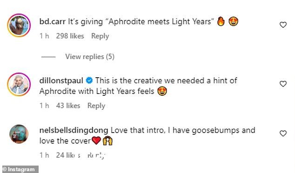295x173 pixels.
Task: Reply to bd.carr's comment
Action: coord(100,36)
